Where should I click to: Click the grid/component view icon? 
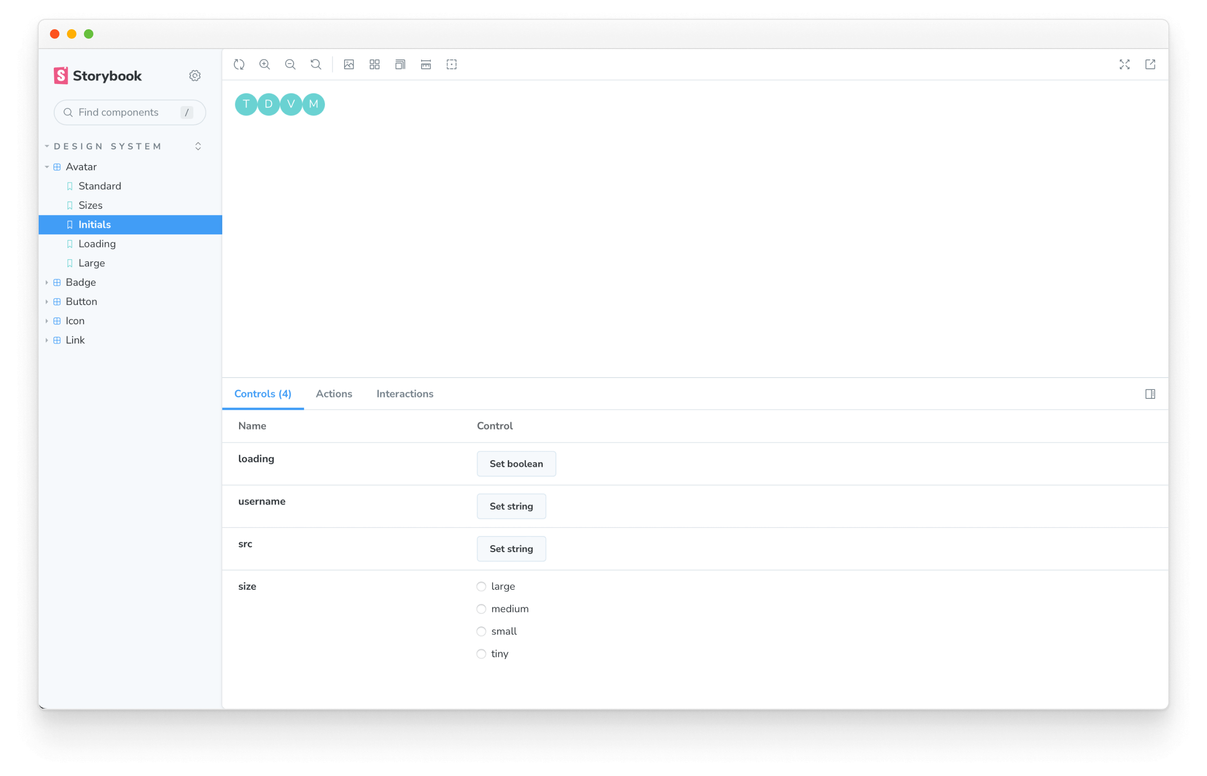375,64
